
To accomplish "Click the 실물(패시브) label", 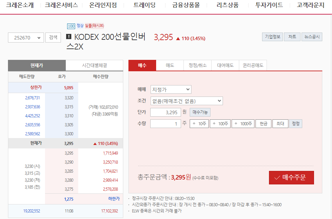I will 95,26.
